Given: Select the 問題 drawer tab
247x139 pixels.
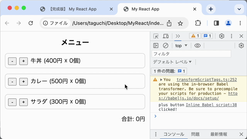Looking at the screenshot, I should click(x=195, y=134).
